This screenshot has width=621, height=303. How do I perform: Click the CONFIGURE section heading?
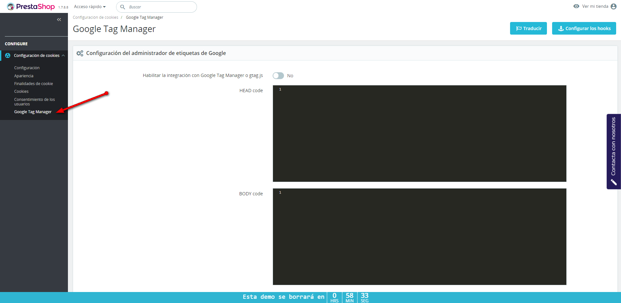click(x=16, y=44)
